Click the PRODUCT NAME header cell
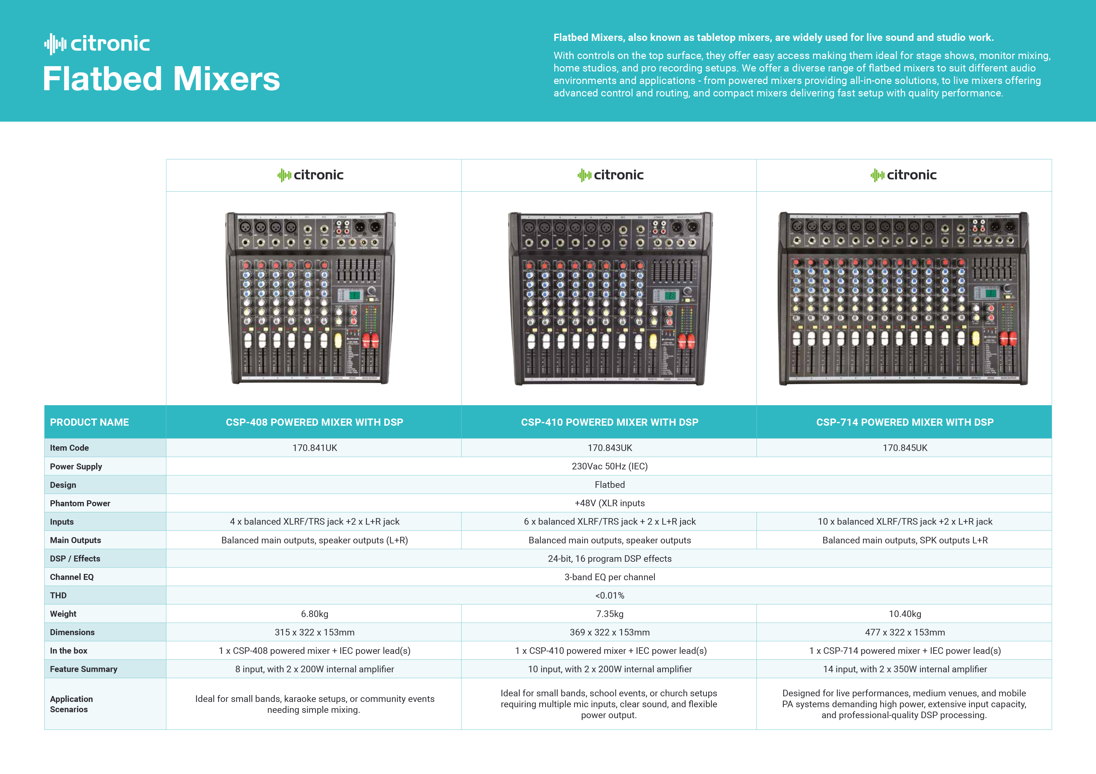 pyautogui.click(x=89, y=422)
